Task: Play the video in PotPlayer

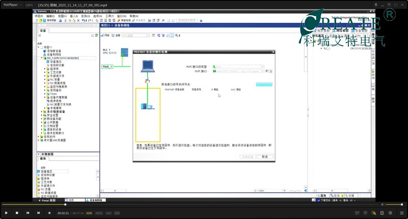Action: [6, 213]
